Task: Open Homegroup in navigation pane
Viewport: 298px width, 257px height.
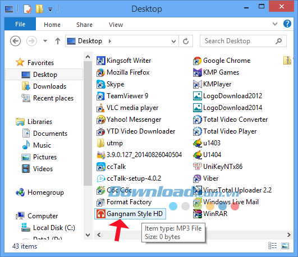Action: point(40,192)
